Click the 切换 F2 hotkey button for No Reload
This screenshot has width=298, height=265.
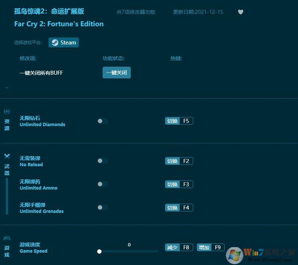179,161
